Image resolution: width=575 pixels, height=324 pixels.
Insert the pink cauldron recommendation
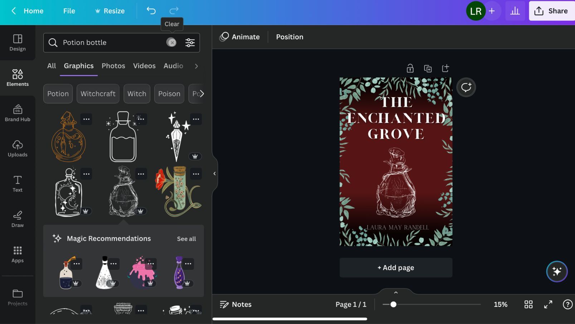click(142, 273)
